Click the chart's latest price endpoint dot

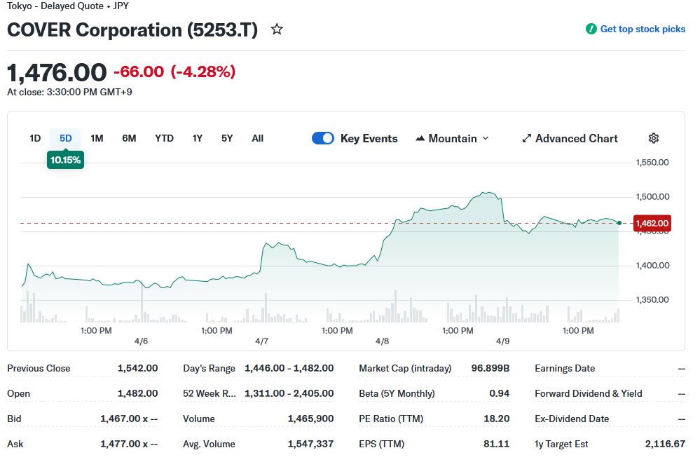tap(619, 223)
